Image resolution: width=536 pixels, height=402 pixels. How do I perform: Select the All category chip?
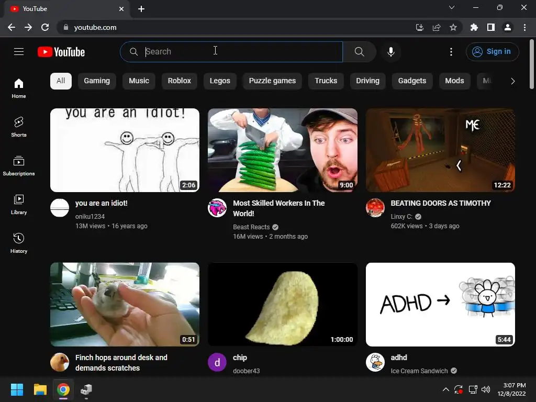pyautogui.click(x=61, y=81)
